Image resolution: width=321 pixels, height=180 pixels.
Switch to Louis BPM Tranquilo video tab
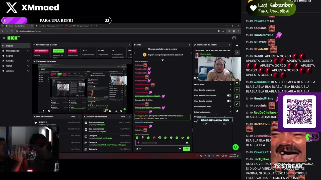[x=79, y=26]
